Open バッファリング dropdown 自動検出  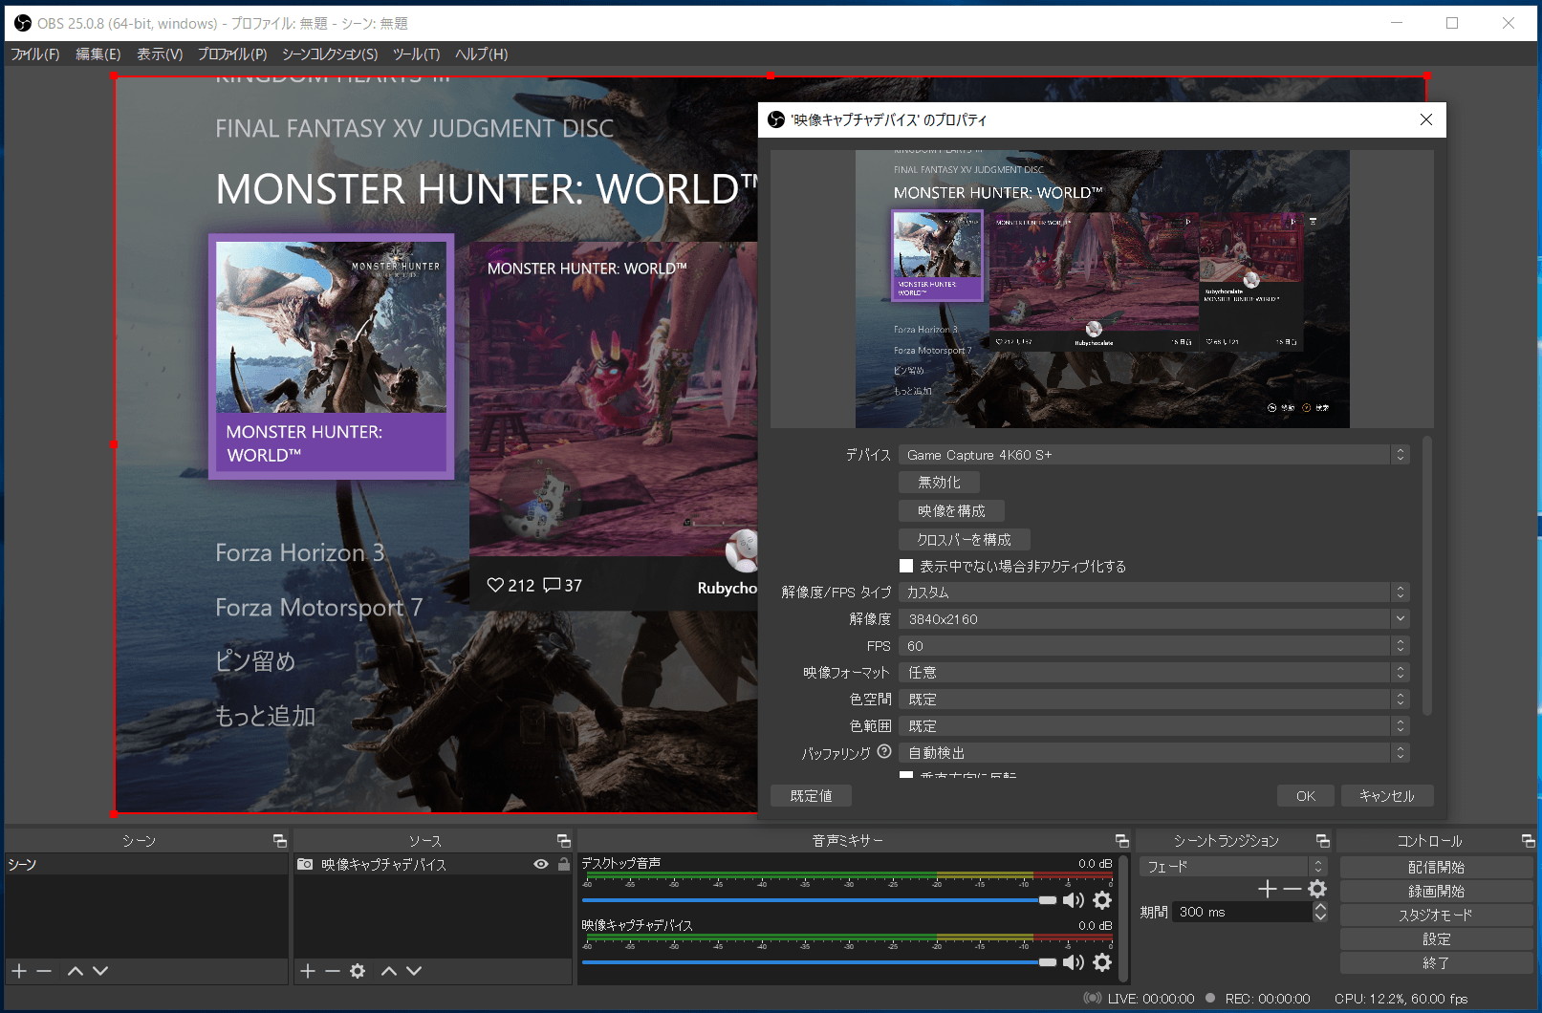pyautogui.click(x=1154, y=753)
